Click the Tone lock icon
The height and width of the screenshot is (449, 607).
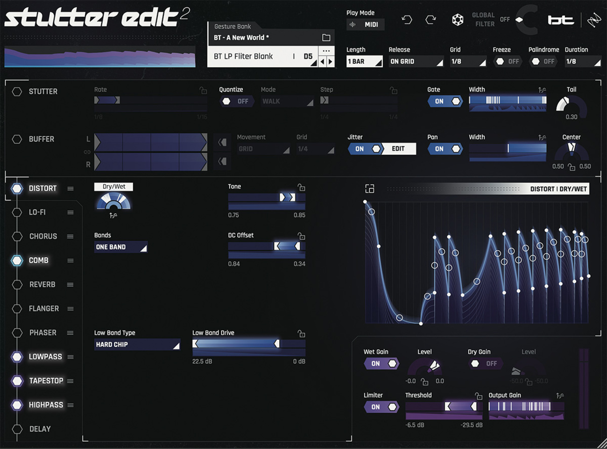tap(302, 187)
